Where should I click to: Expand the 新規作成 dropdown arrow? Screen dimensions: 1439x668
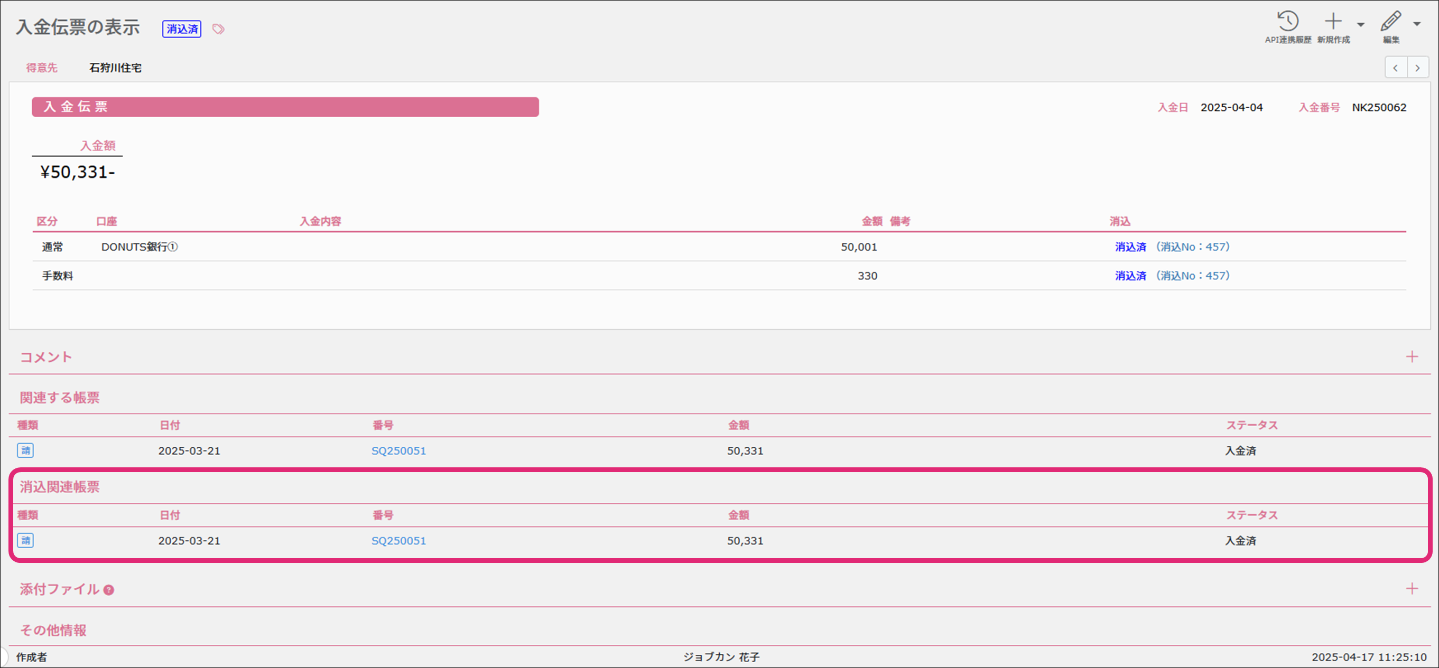coord(1361,24)
